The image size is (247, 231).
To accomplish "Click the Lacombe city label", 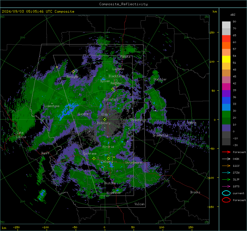I will click(118, 69).
